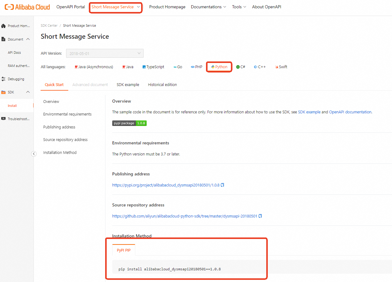The height and width of the screenshot is (282, 392).
Task: Open API Docs in the sidebar
Action: tap(14, 53)
